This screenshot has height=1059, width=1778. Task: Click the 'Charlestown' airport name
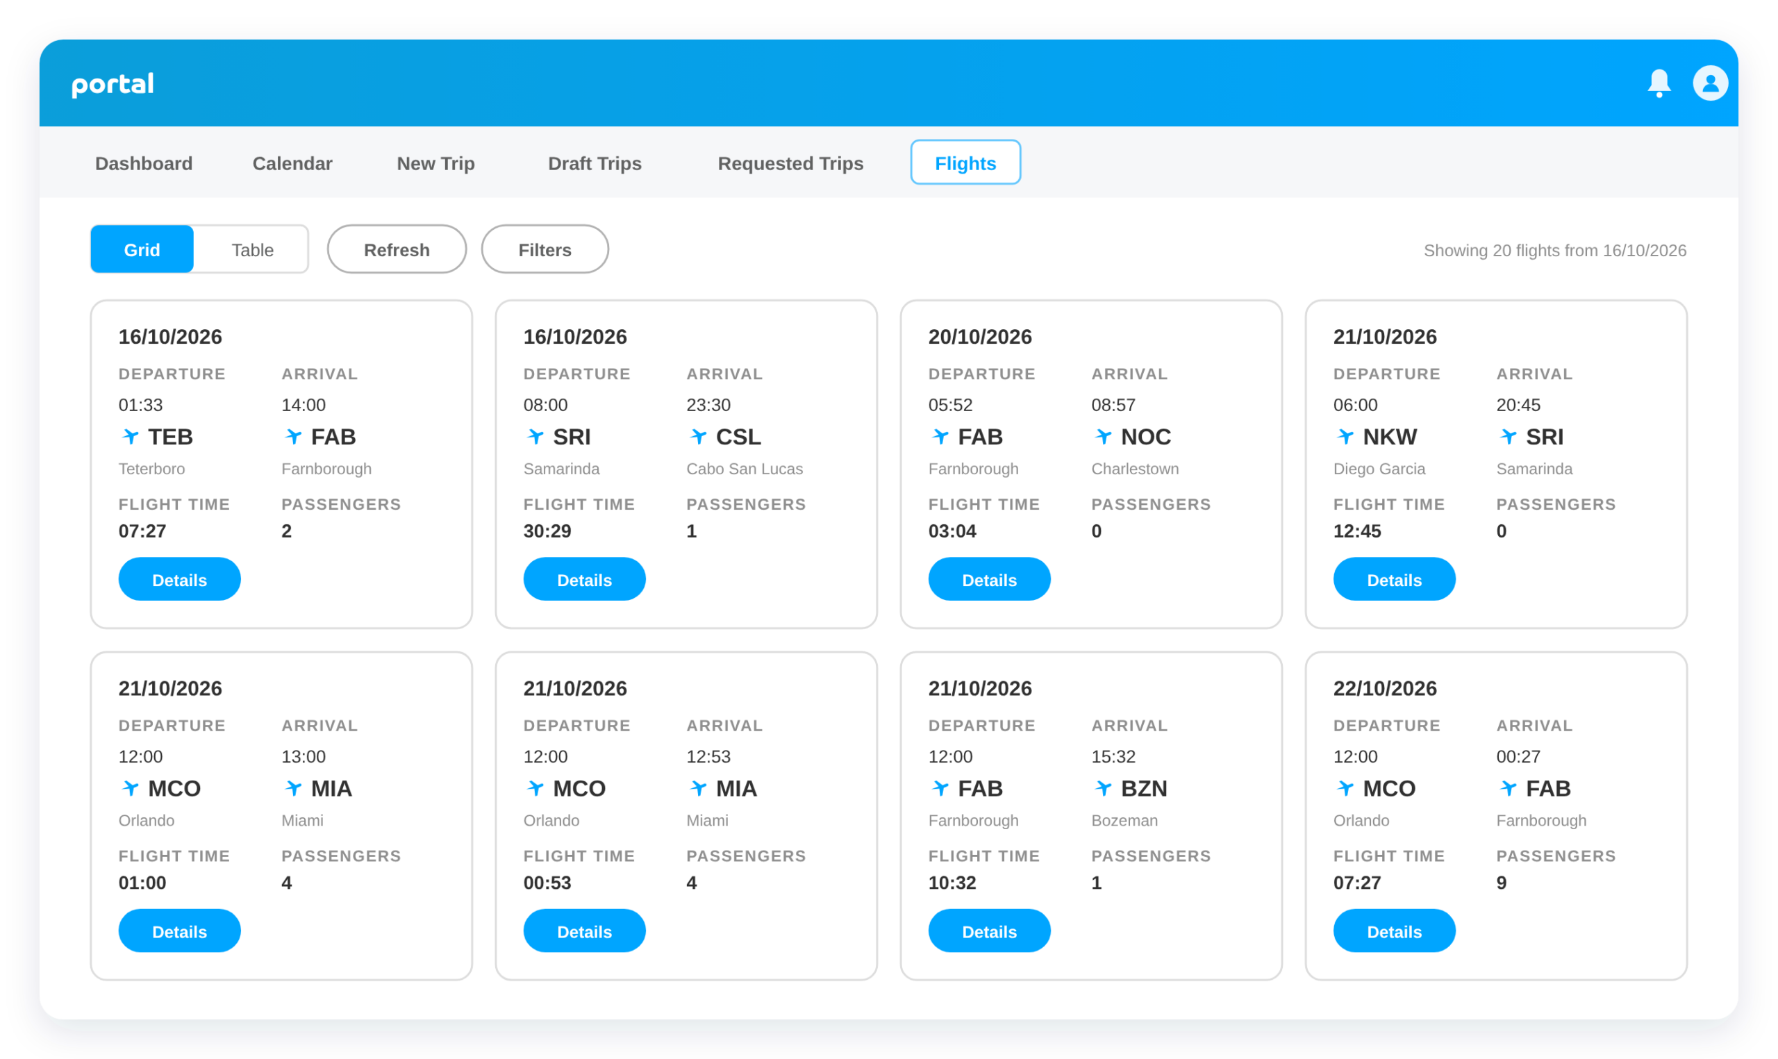(x=1134, y=469)
